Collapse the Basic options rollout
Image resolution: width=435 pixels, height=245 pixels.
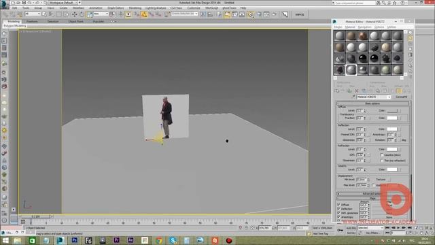tap(372, 103)
